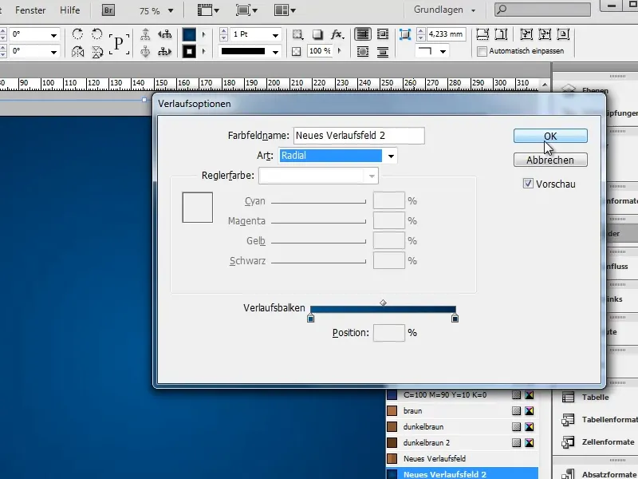Select swatch C=100 M=90 Y=10 K=0
The height and width of the screenshot is (479, 638).
coord(462,394)
